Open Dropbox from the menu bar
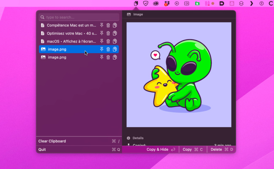The image size is (274, 169). coord(167,3)
